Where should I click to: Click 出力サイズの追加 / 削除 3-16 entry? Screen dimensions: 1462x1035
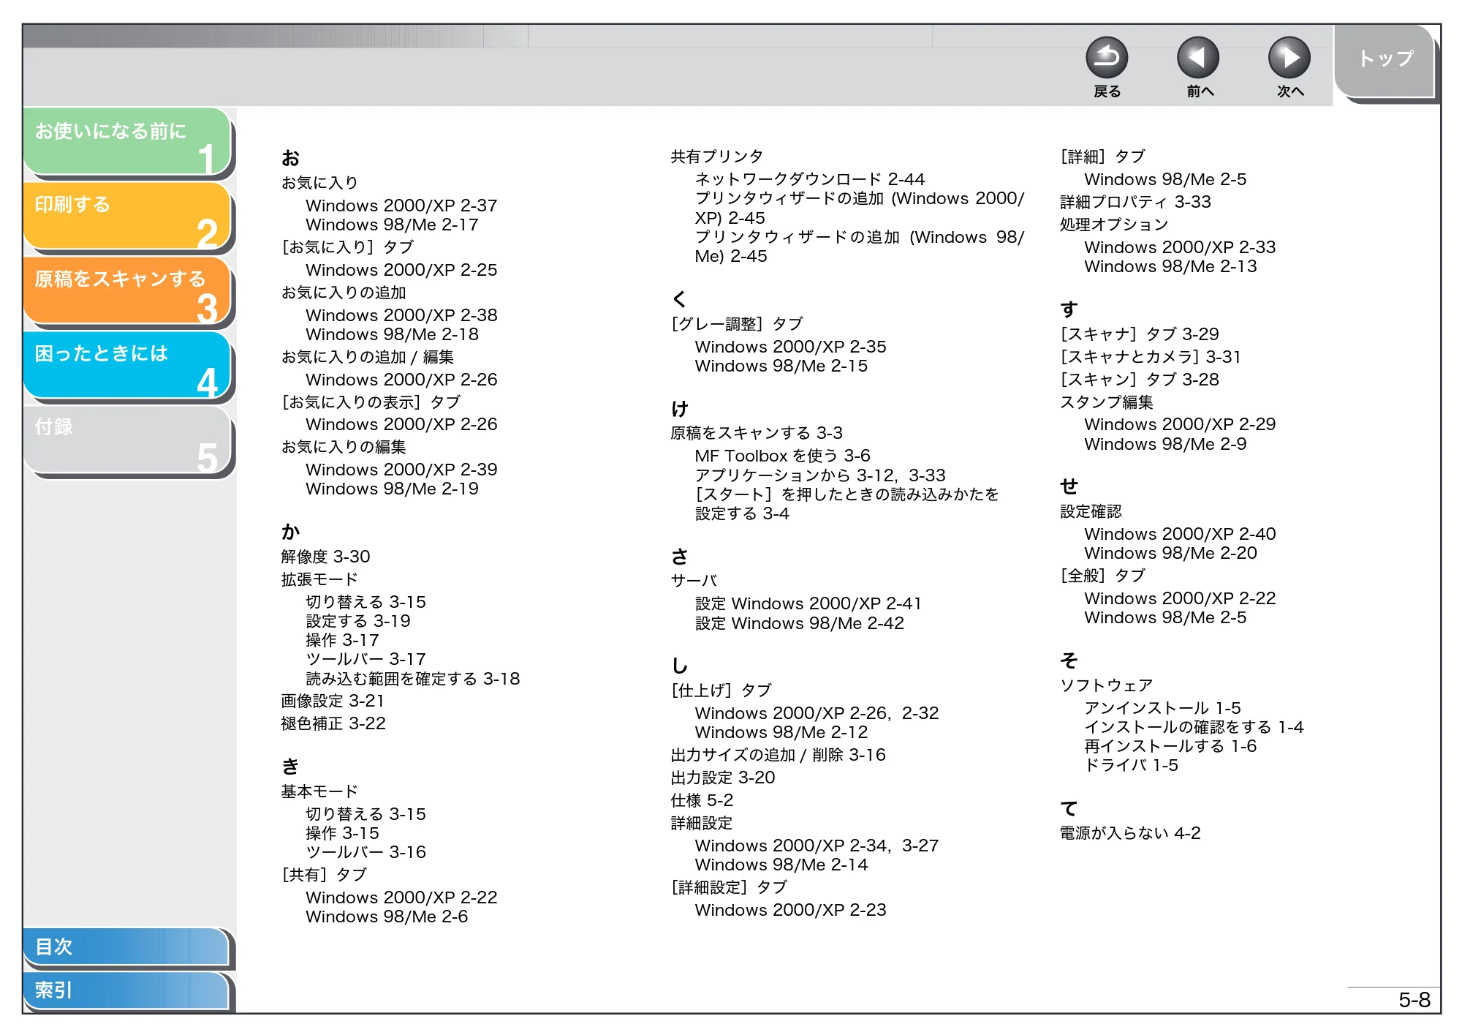[x=778, y=755]
